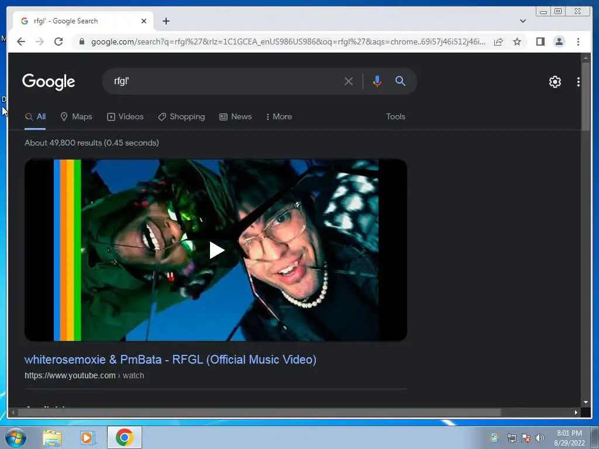The width and height of the screenshot is (599, 449).
Task: Launch Windows Media Player from taskbar
Action: (x=88, y=437)
